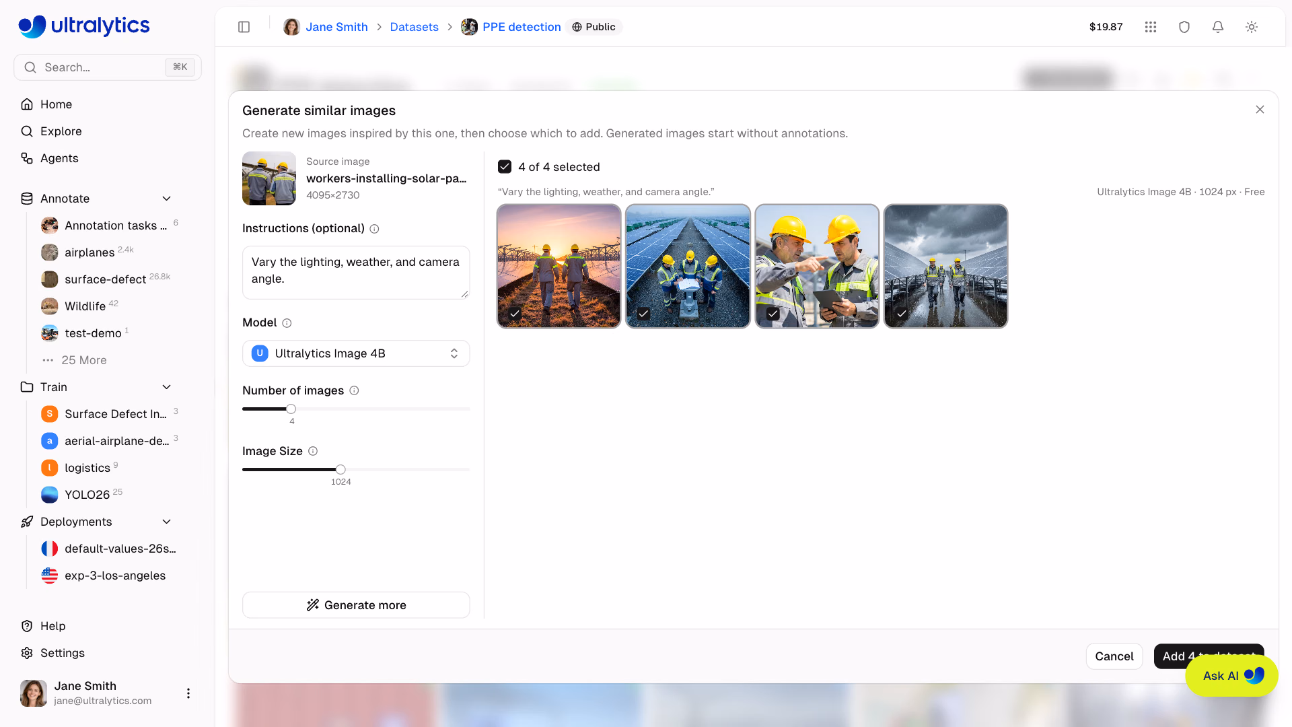The height and width of the screenshot is (727, 1292).
Task: Click Number of images info icon
Action: pos(354,390)
